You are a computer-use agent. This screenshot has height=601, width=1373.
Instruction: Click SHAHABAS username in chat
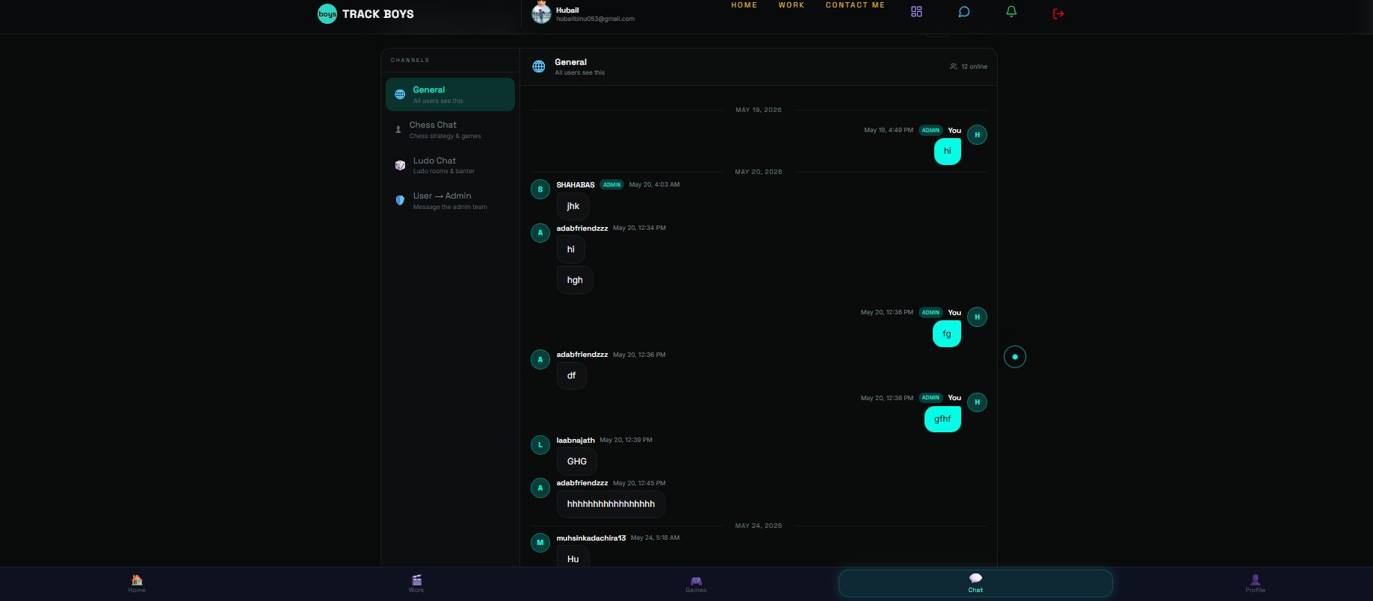point(576,184)
